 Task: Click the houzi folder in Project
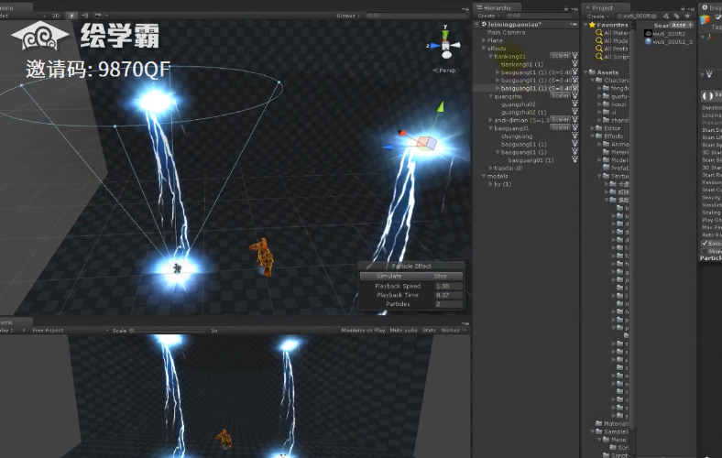(x=614, y=104)
